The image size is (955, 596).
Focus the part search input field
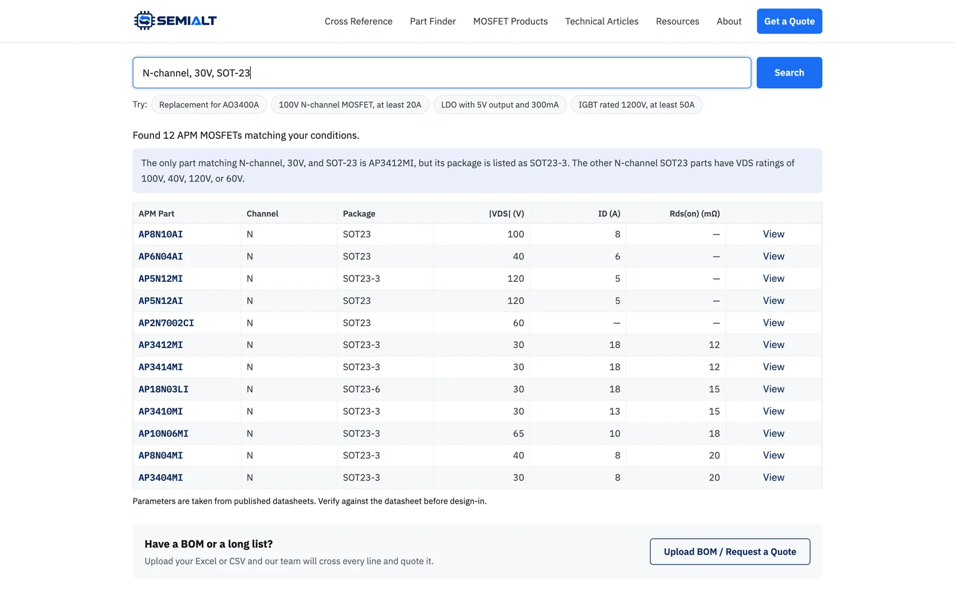click(x=442, y=73)
